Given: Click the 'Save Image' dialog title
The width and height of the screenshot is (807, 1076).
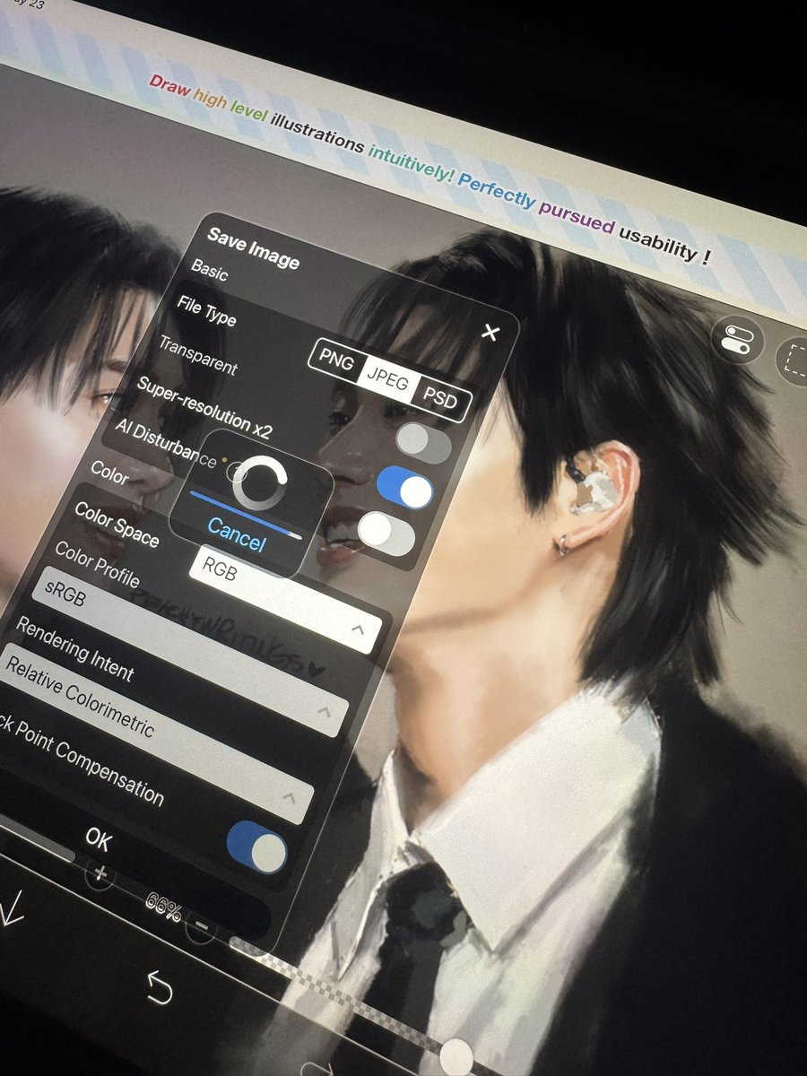Looking at the screenshot, I should click(x=253, y=247).
